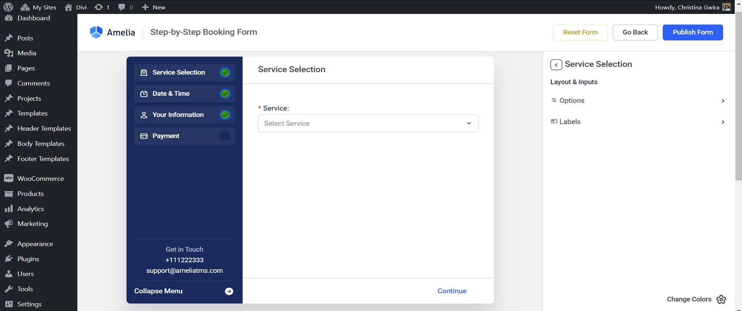Image resolution: width=742 pixels, height=311 pixels.
Task: Click the Reset Form button
Action: pos(580,32)
